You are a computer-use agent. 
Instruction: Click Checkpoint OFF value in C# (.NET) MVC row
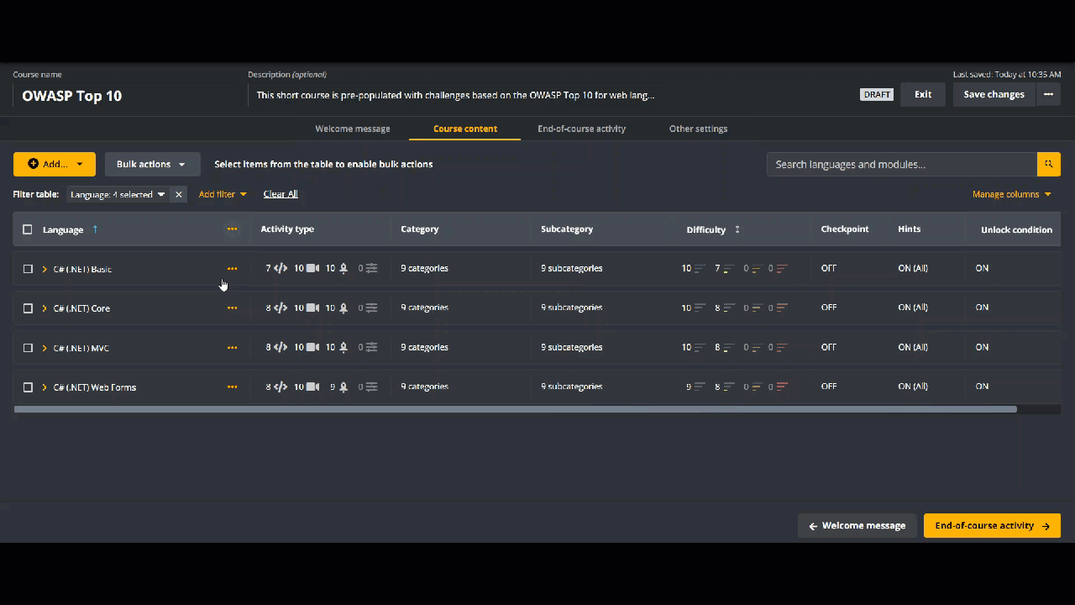[829, 347]
